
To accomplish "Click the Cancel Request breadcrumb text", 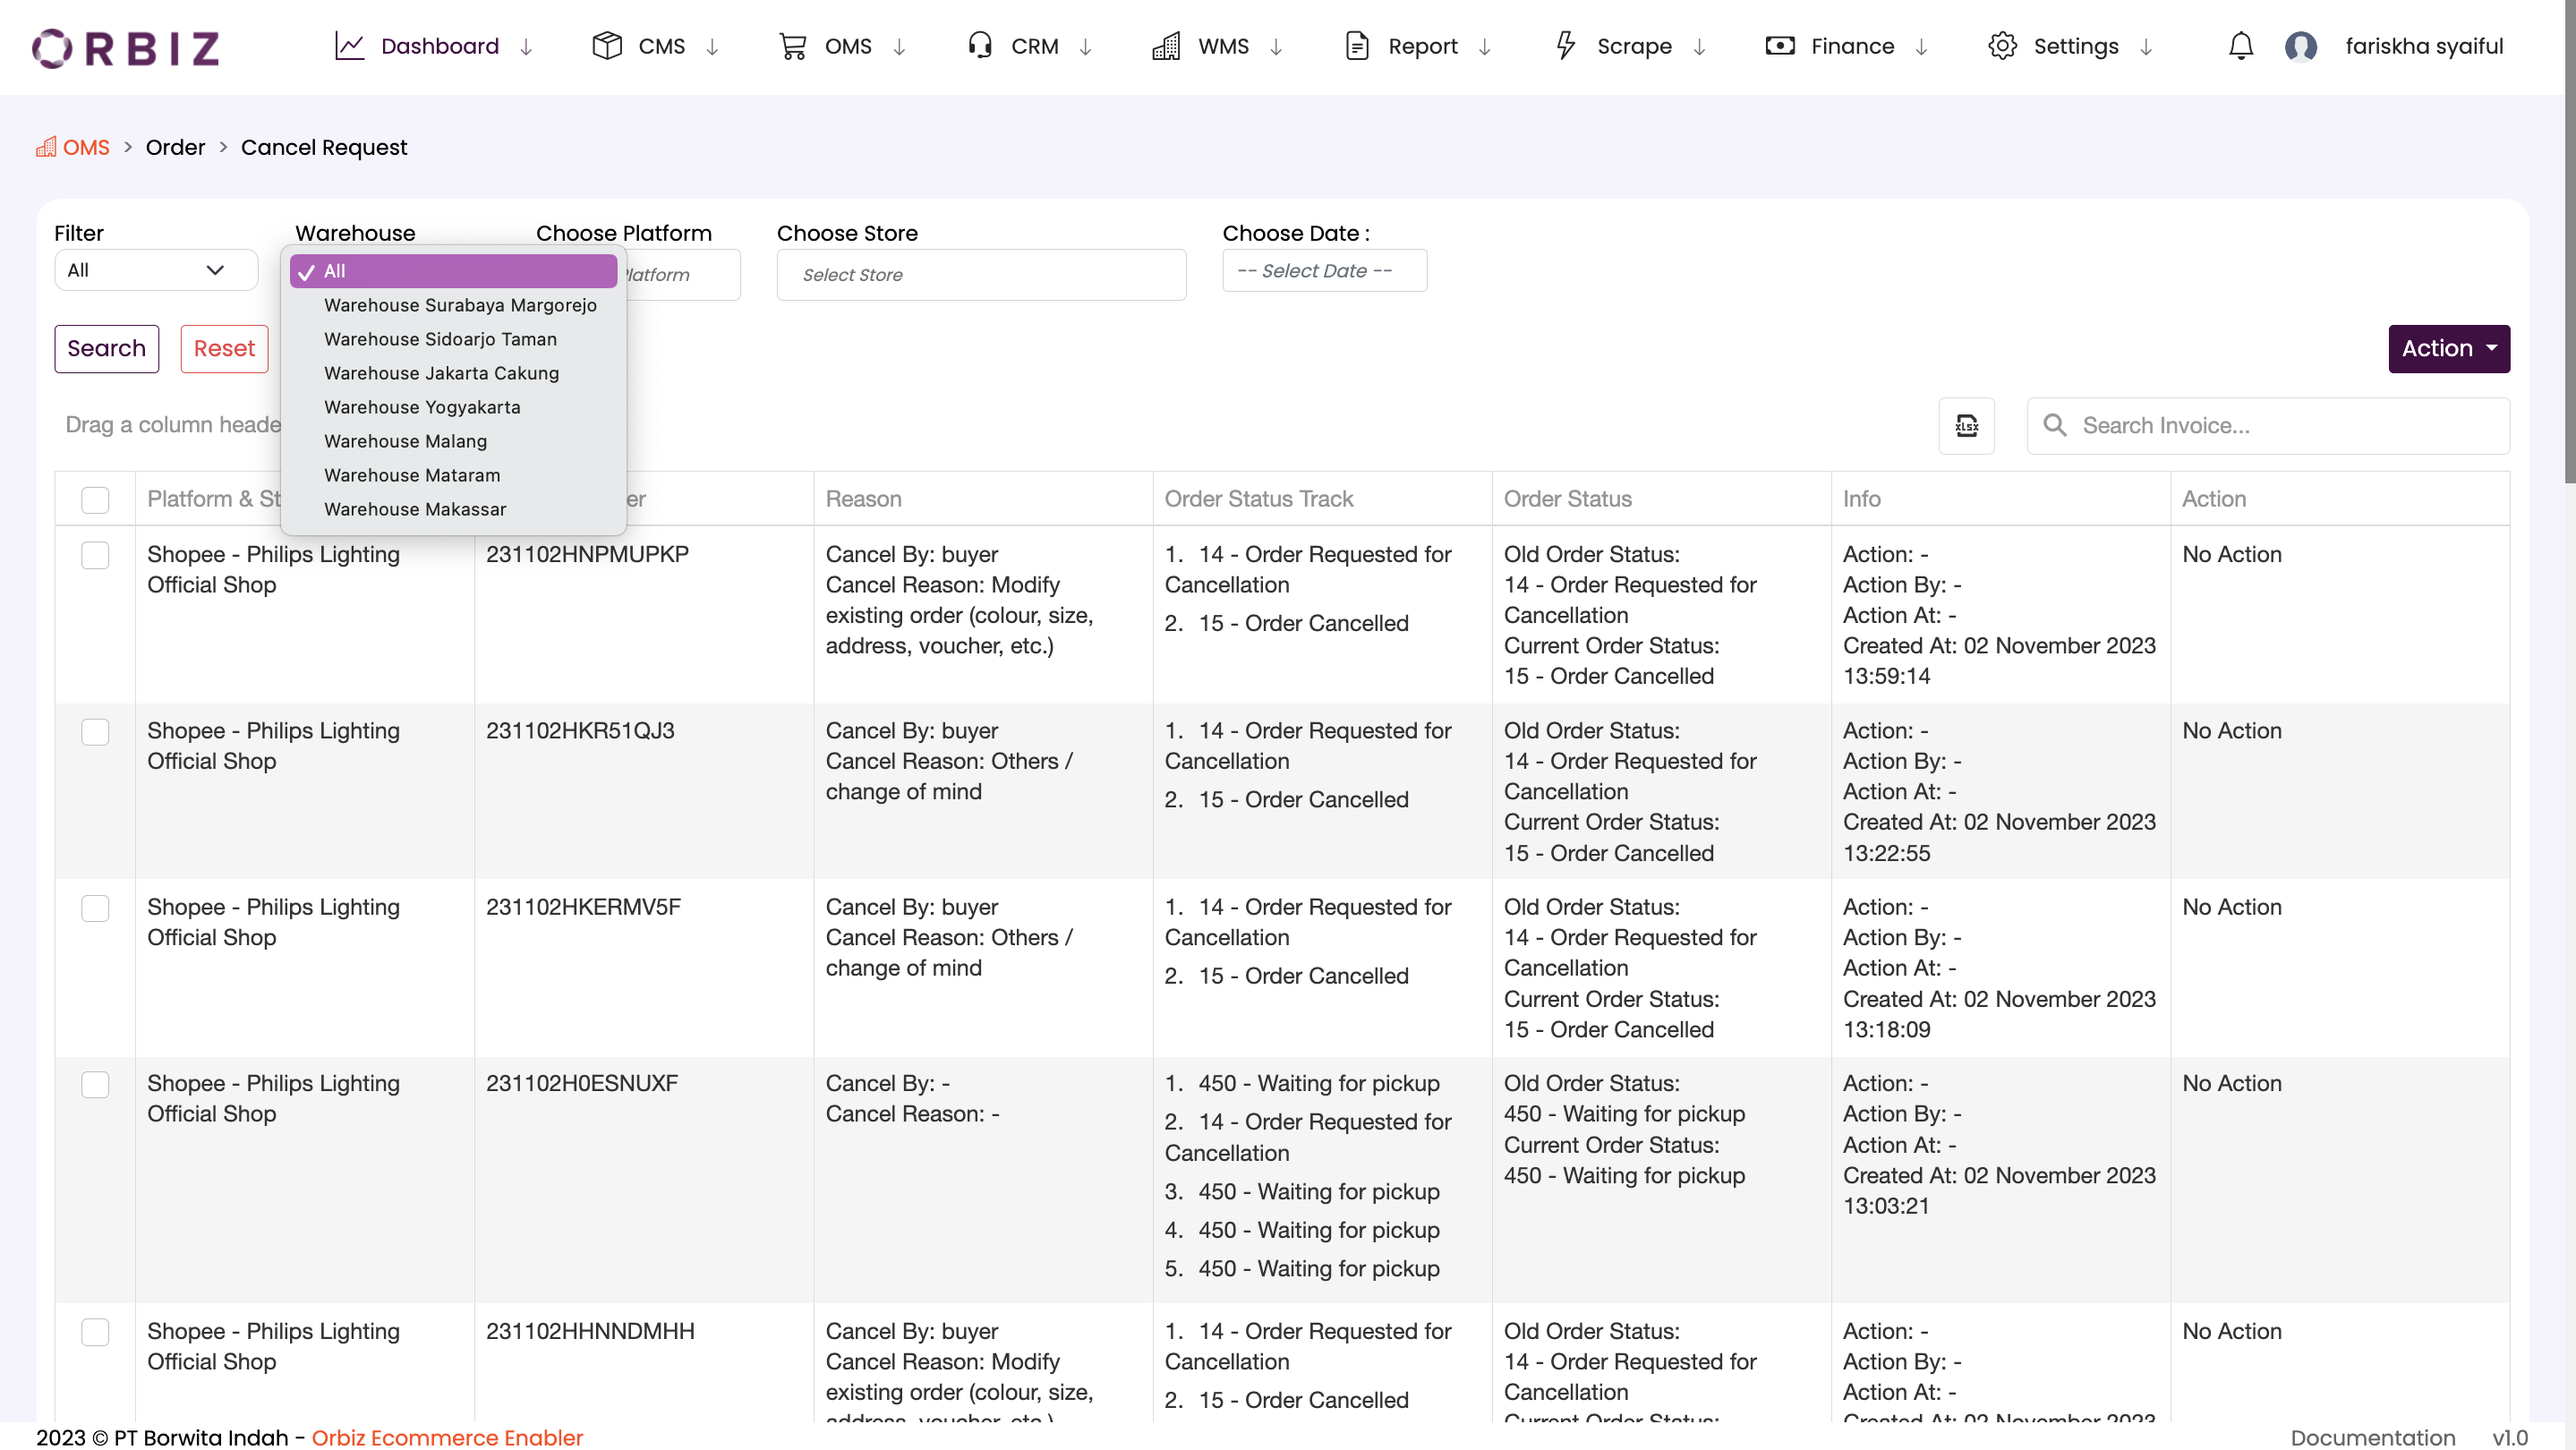I will point(324,147).
